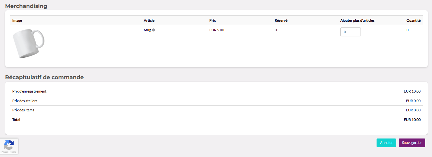
Task: Click the Quantité column header
Action: (x=413, y=20)
